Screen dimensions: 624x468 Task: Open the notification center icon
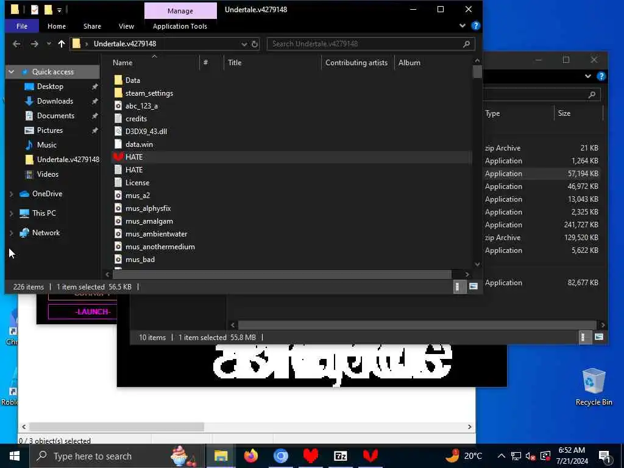click(604, 456)
